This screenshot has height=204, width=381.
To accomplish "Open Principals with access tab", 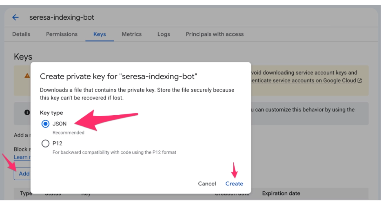I will tap(215, 34).
